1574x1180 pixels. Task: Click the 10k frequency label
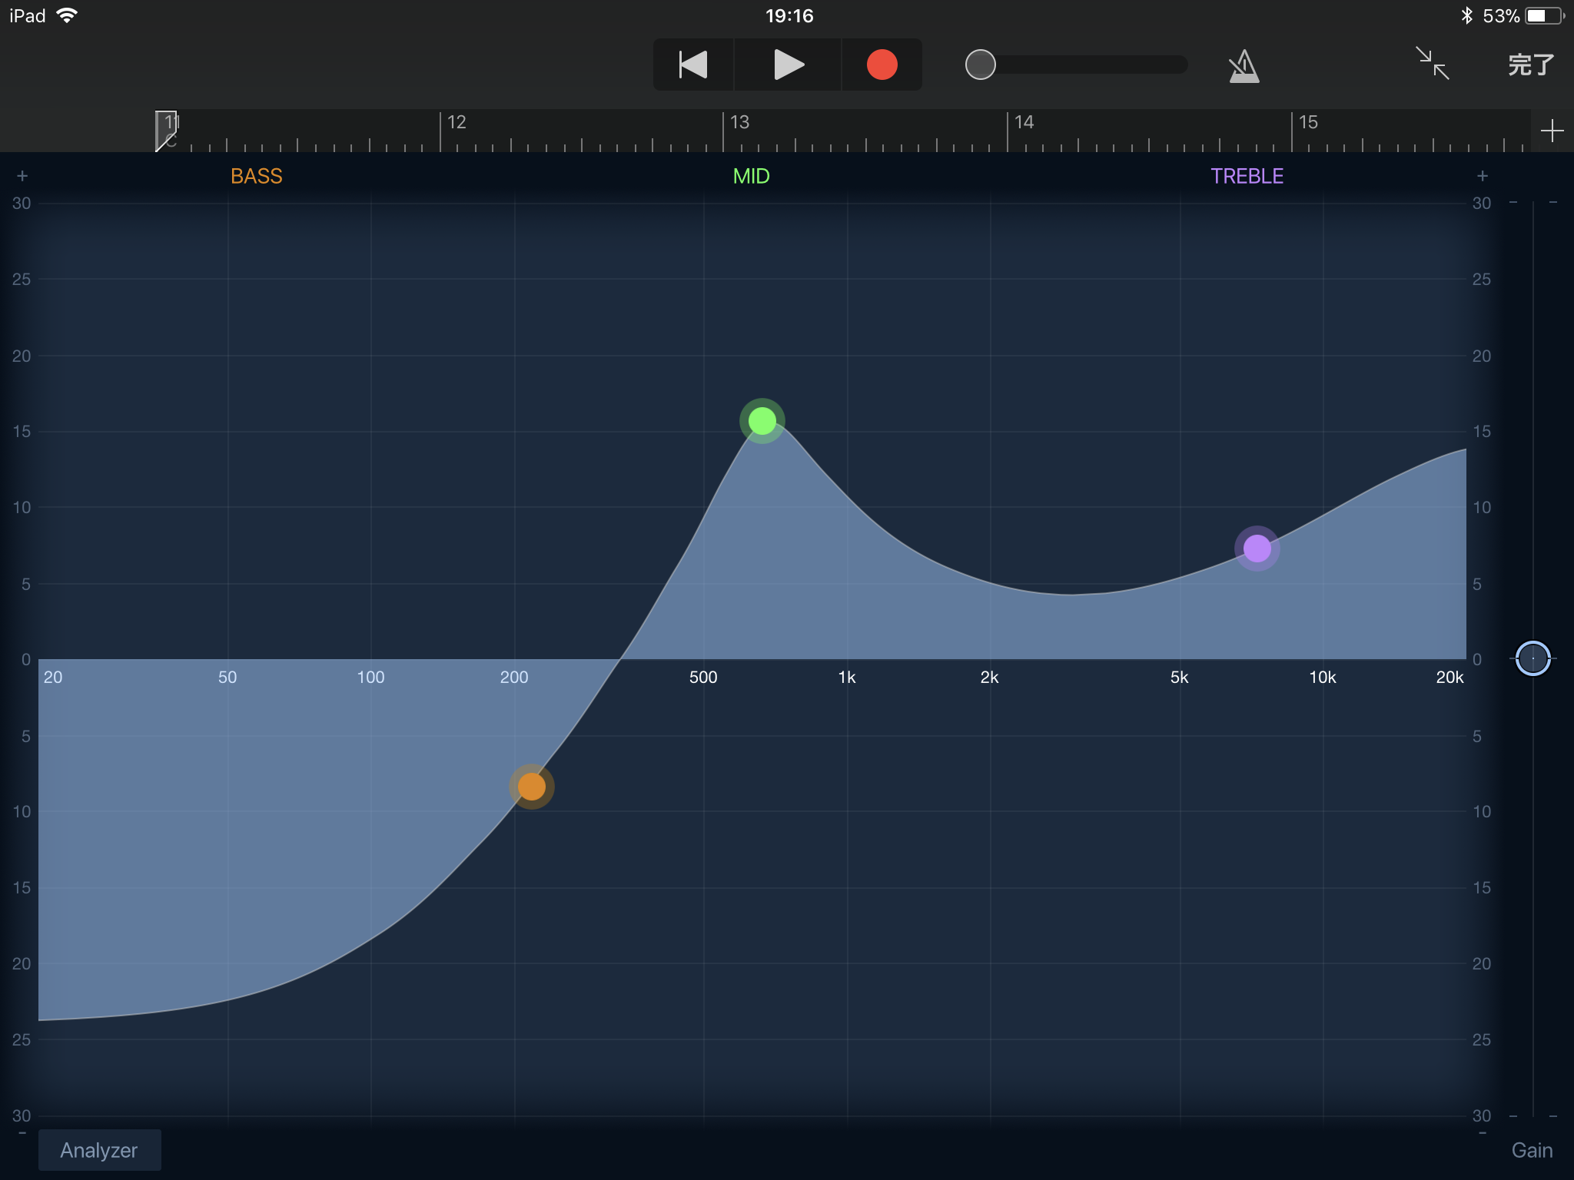1323,677
